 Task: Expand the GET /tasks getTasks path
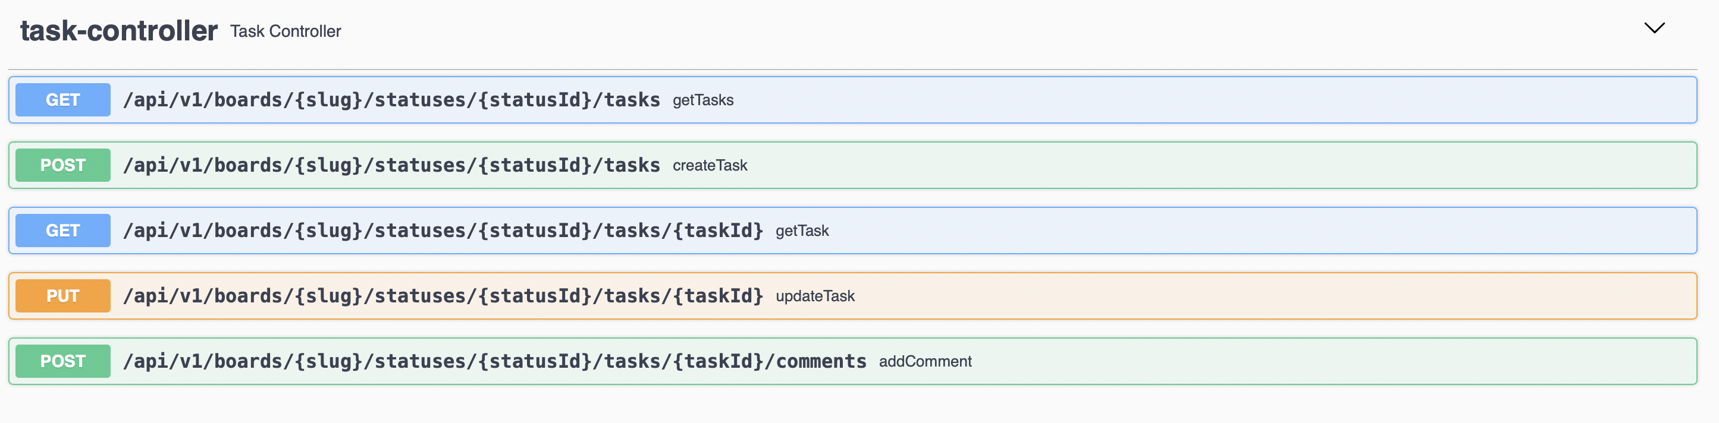click(x=392, y=100)
